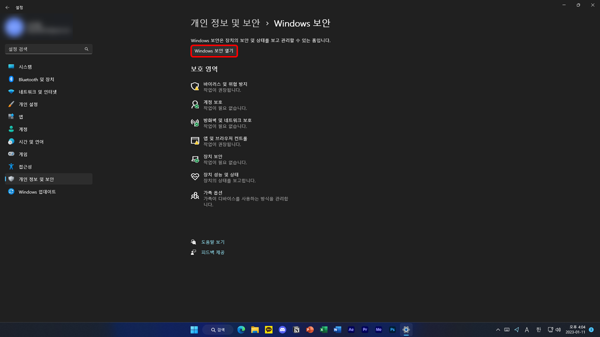The image size is (600, 337).
Task: Open After Effects from taskbar
Action: point(351,330)
